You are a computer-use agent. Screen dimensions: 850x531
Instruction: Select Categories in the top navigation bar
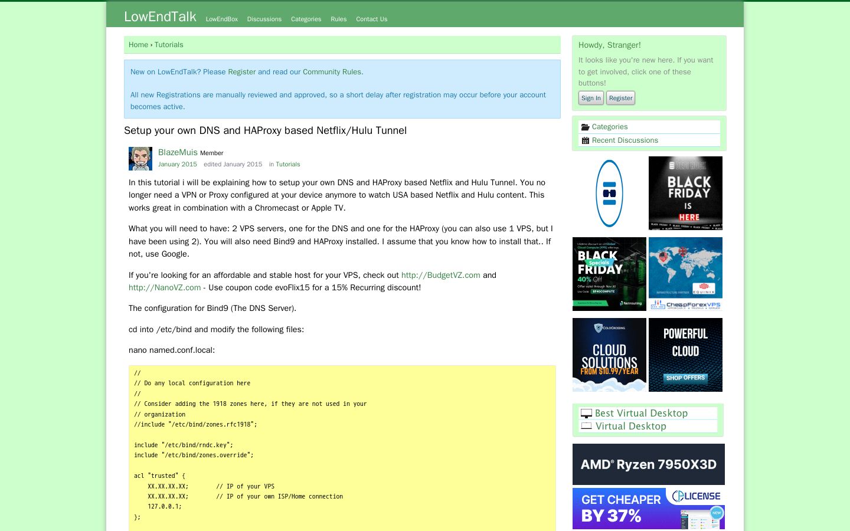coord(306,19)
